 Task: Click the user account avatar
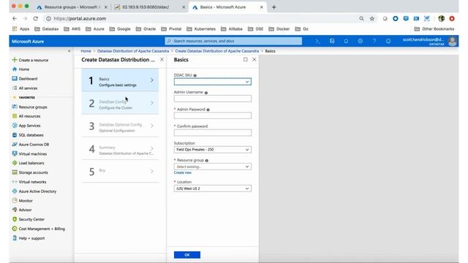pos(452,41)
